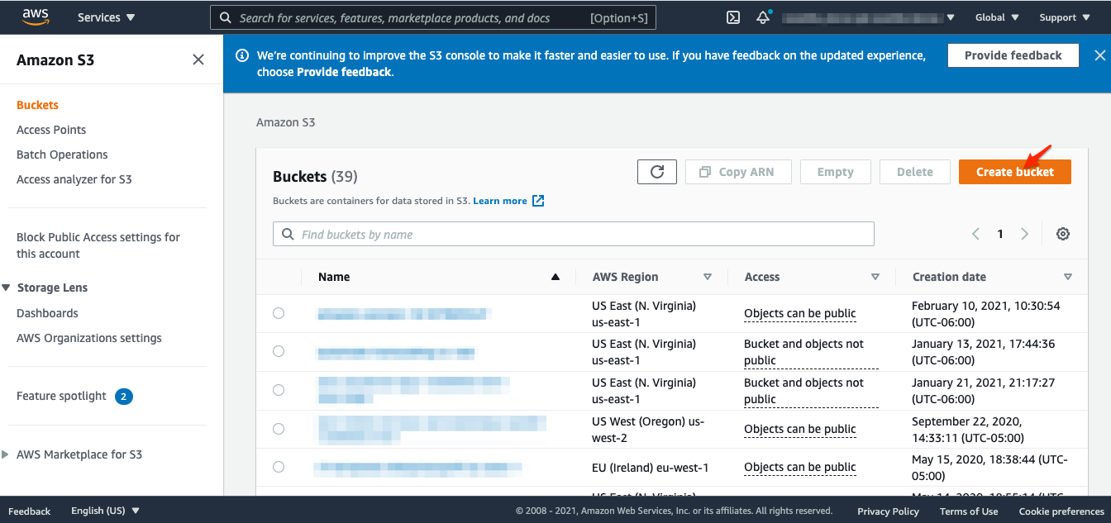Launch the CloudShell terminal icon
The image size is (1111, 523).
click(732, 17)
